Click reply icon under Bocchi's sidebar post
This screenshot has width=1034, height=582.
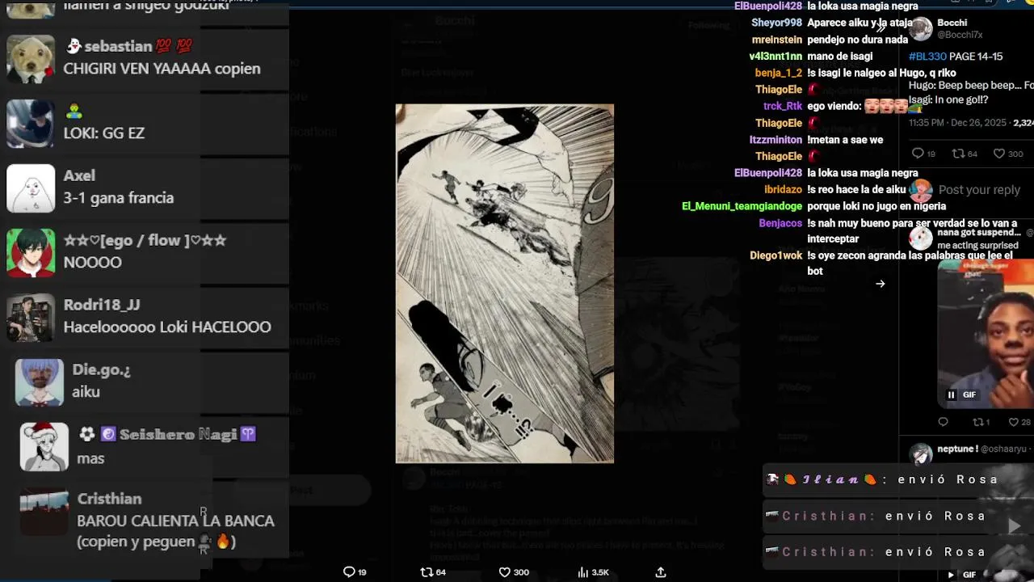point(917,154)
